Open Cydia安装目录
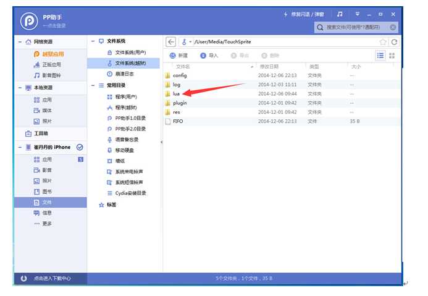This screenshot has height=296, width=428. pyautogui.click(x=127, y=193)
